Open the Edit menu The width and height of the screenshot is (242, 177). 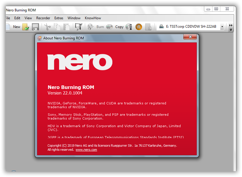click(17, 18)
